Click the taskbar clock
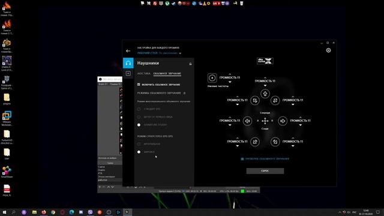Viewport: 384px width, 216px height. (366, 212)
